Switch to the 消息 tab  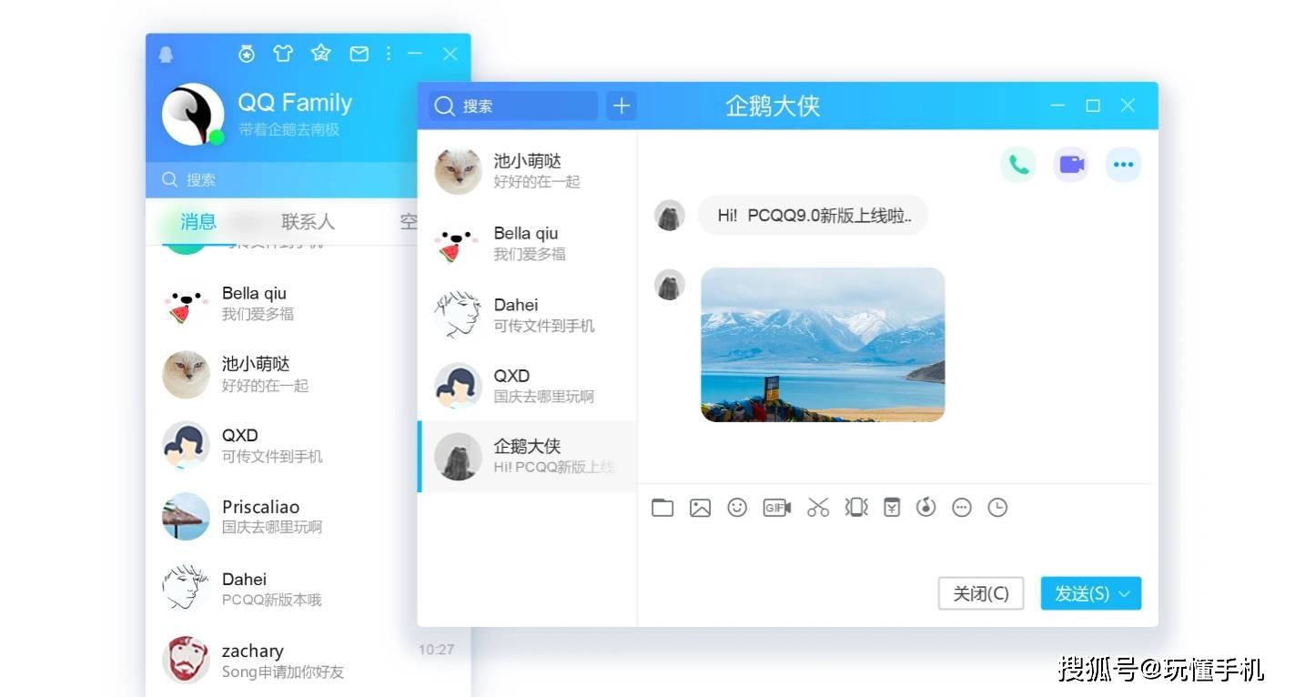[x=197, y=221]
